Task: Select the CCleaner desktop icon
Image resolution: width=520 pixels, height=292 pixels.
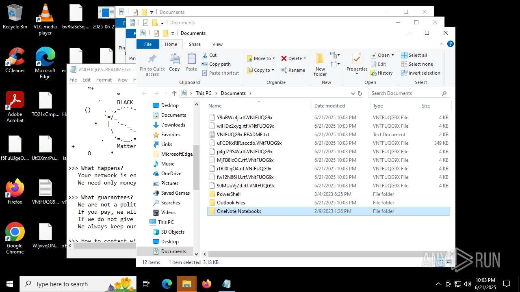Action: (15, 60)
